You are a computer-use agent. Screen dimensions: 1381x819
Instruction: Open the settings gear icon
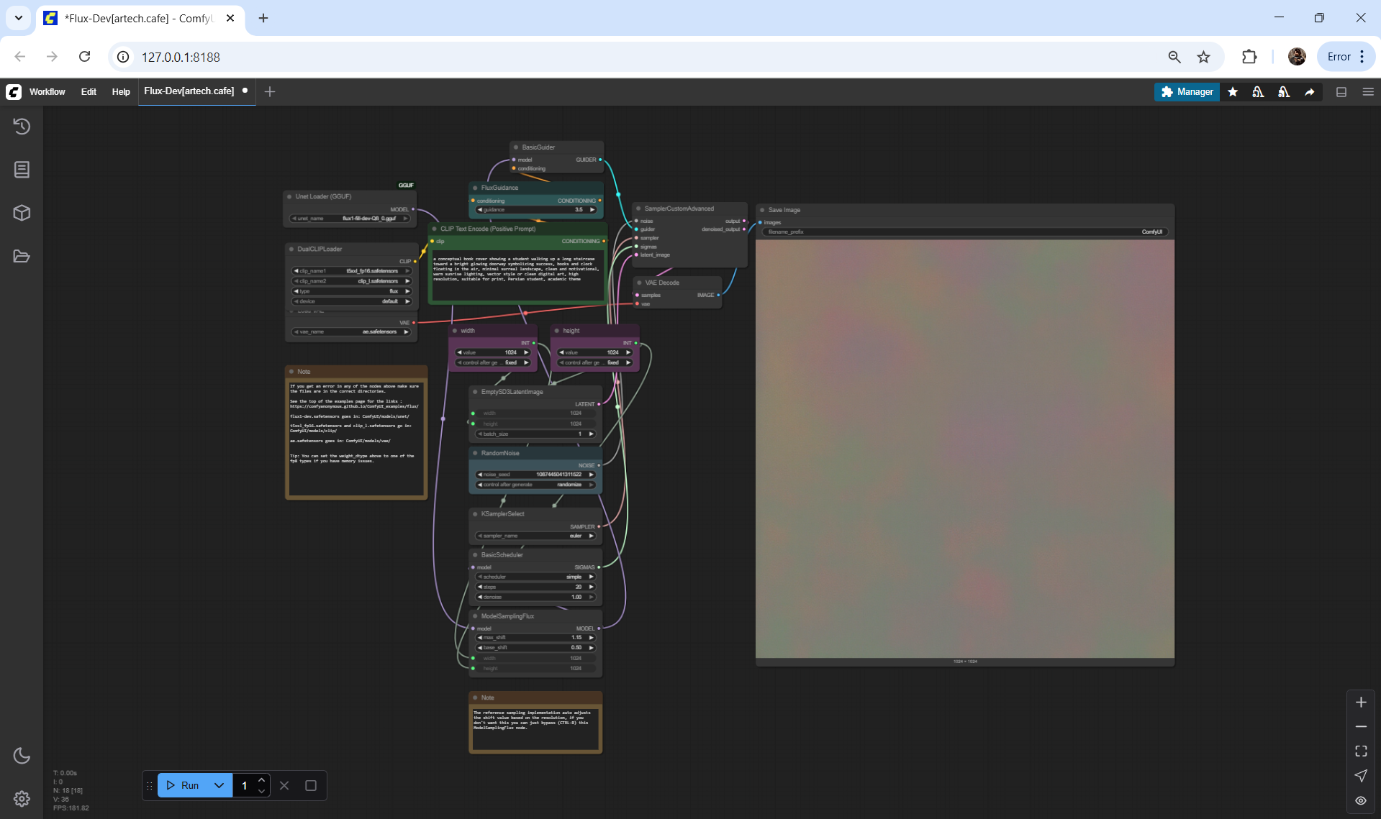click(22, 798)
